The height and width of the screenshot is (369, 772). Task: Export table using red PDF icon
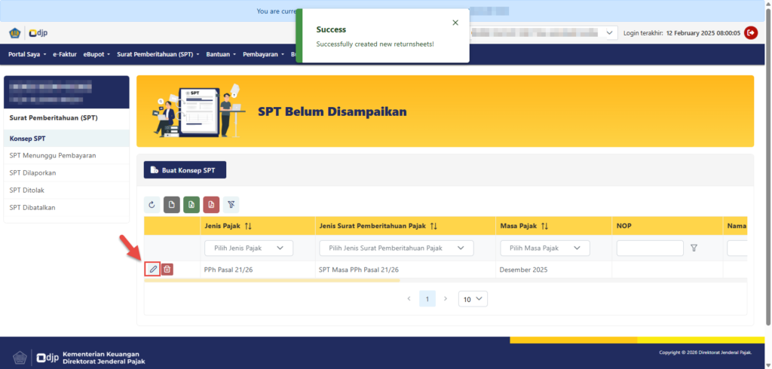click(x=211, y=204)
